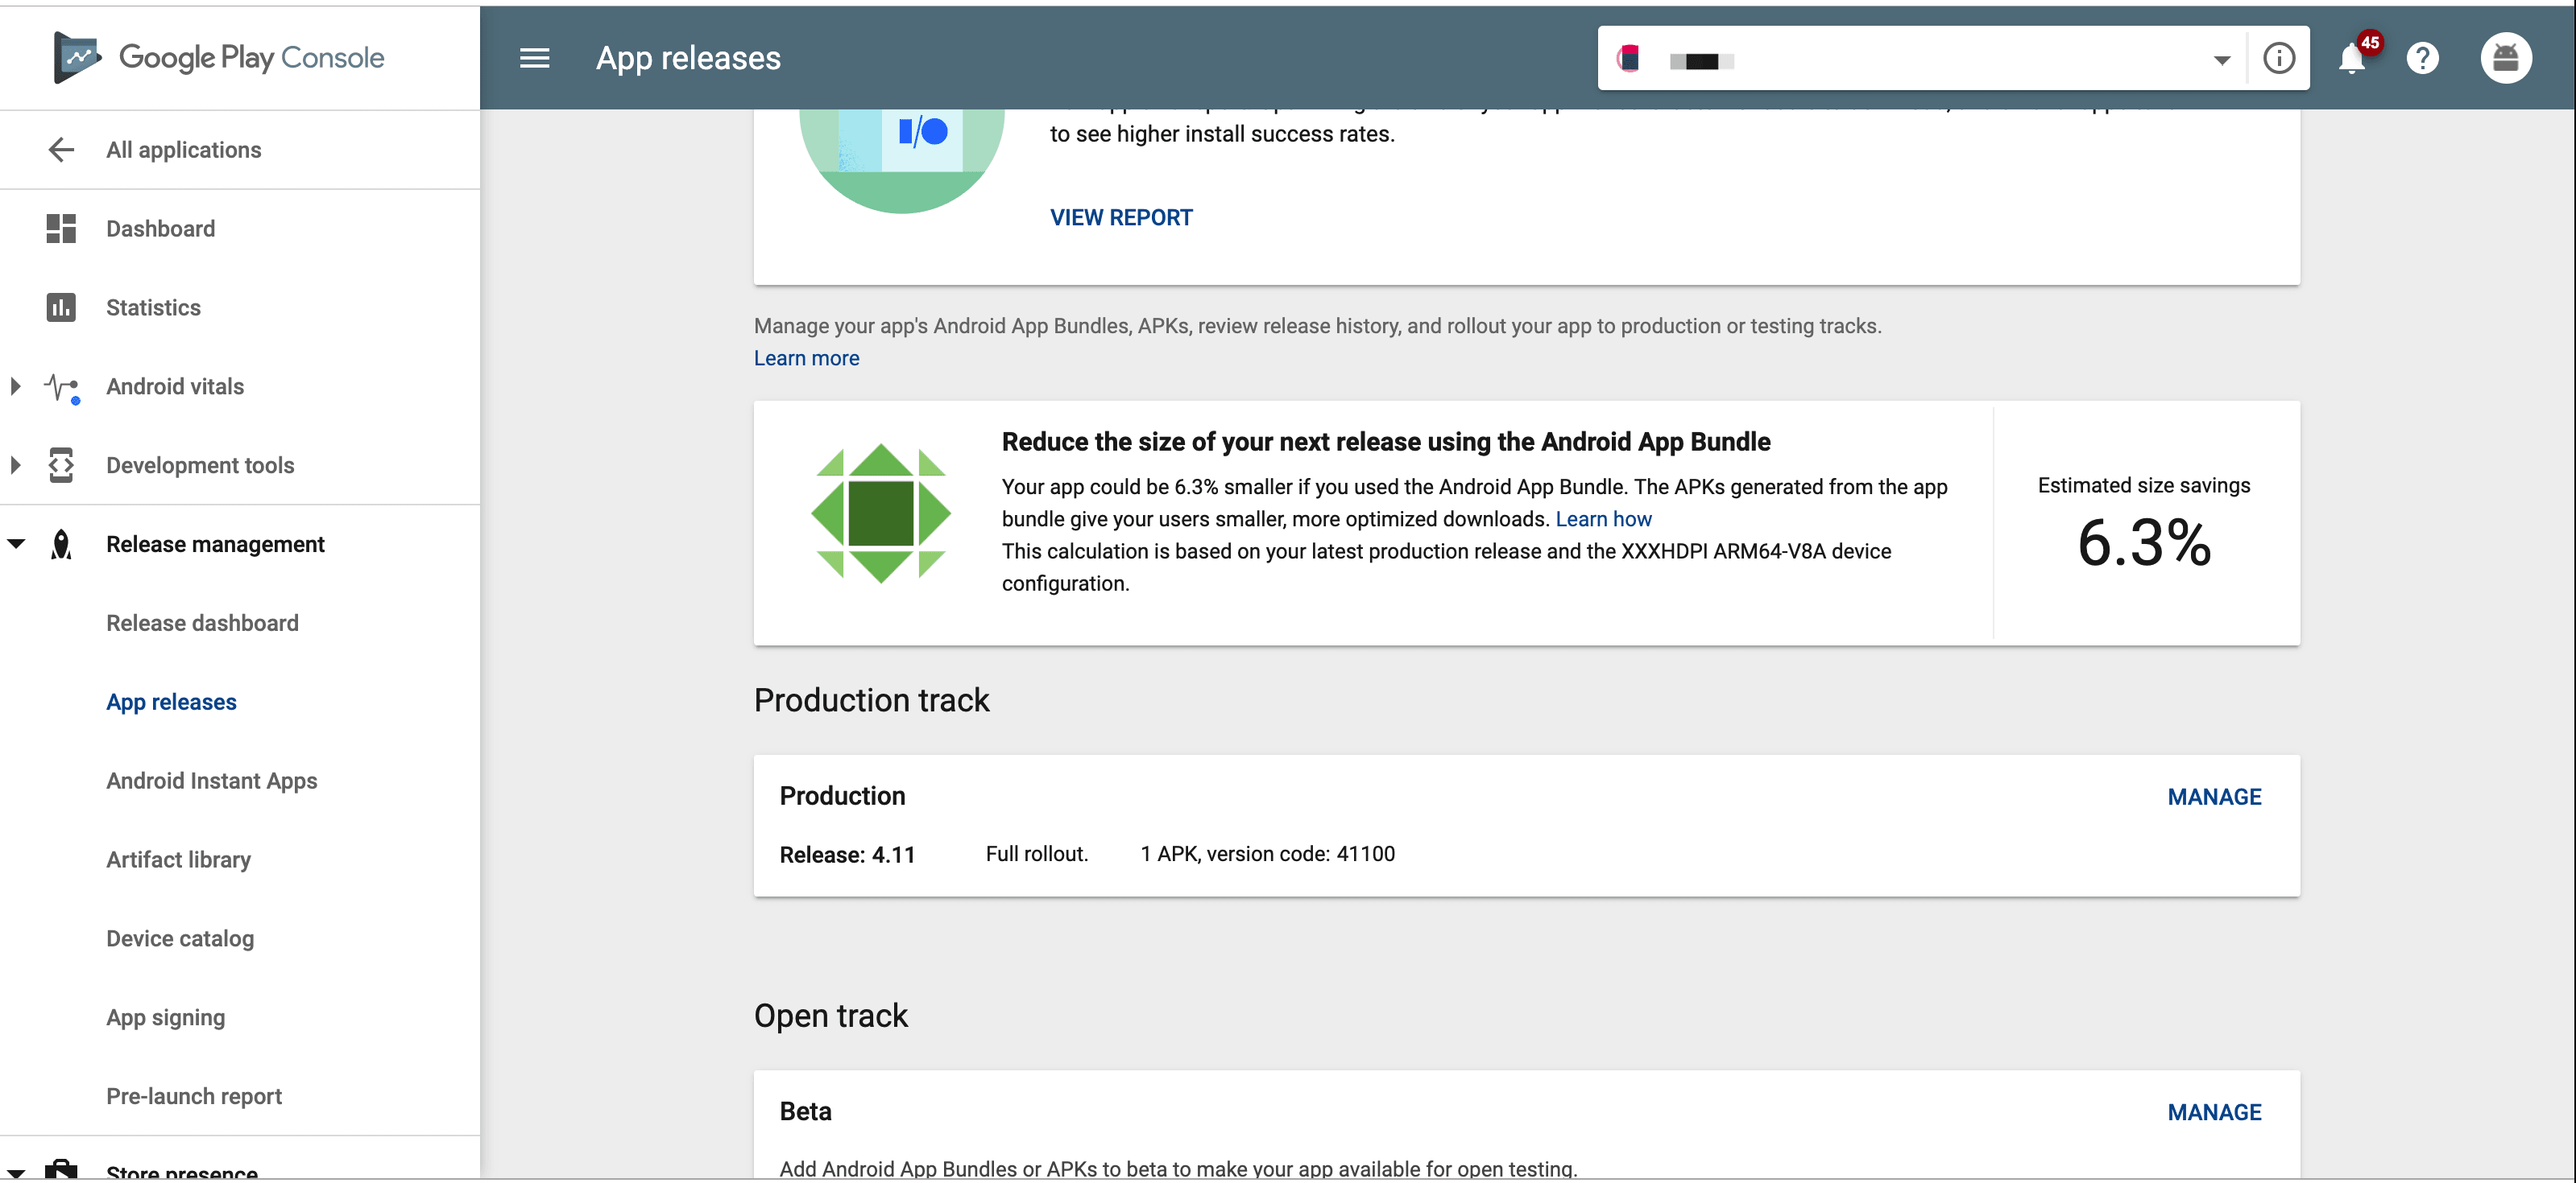
Task: Expand the Android vitals section
Action: (x=15, y=386)
